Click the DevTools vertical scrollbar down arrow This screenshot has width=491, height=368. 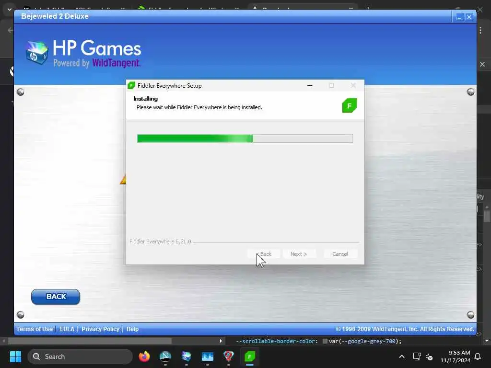[x=487, y=341]
